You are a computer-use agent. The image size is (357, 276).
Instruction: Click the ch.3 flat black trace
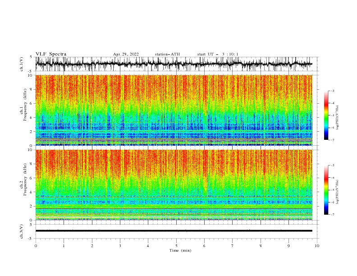coord(174,231)
